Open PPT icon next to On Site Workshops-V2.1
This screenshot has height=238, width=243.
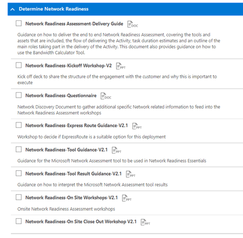tap(126, 198)
